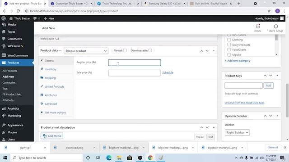The height and width of the screenshot is (162, 289).
Task: Open the WordPress logo menu
Action: coord(4,18)
